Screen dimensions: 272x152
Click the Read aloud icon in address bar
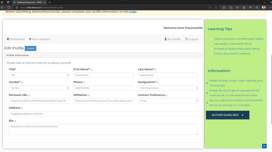[x=210, y=7]
